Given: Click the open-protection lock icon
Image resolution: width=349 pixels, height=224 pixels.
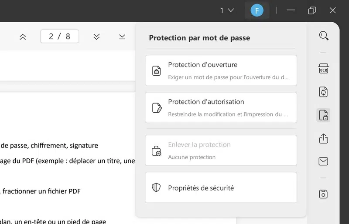Looking at the screenshot, I should (x=157, y=71).
